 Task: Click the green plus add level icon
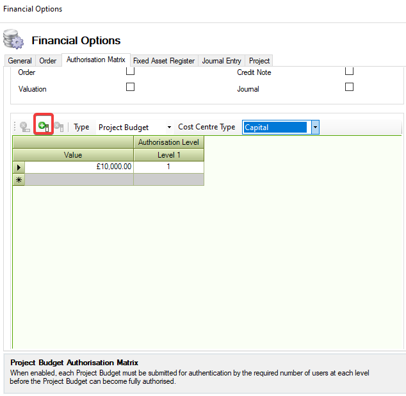pos(43,126)
